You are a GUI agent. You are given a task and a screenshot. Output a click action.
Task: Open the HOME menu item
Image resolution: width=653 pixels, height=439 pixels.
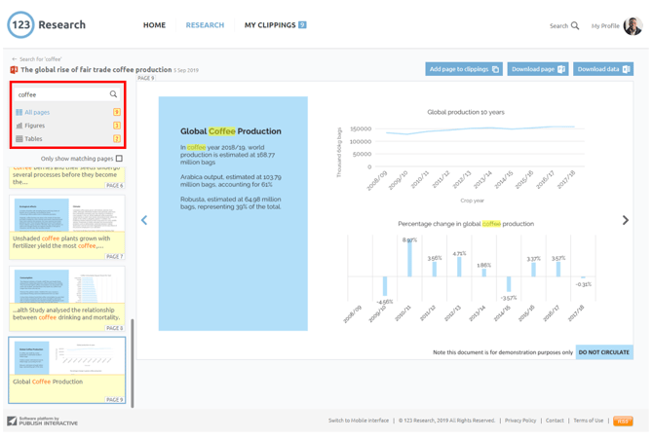pos(154,25)
